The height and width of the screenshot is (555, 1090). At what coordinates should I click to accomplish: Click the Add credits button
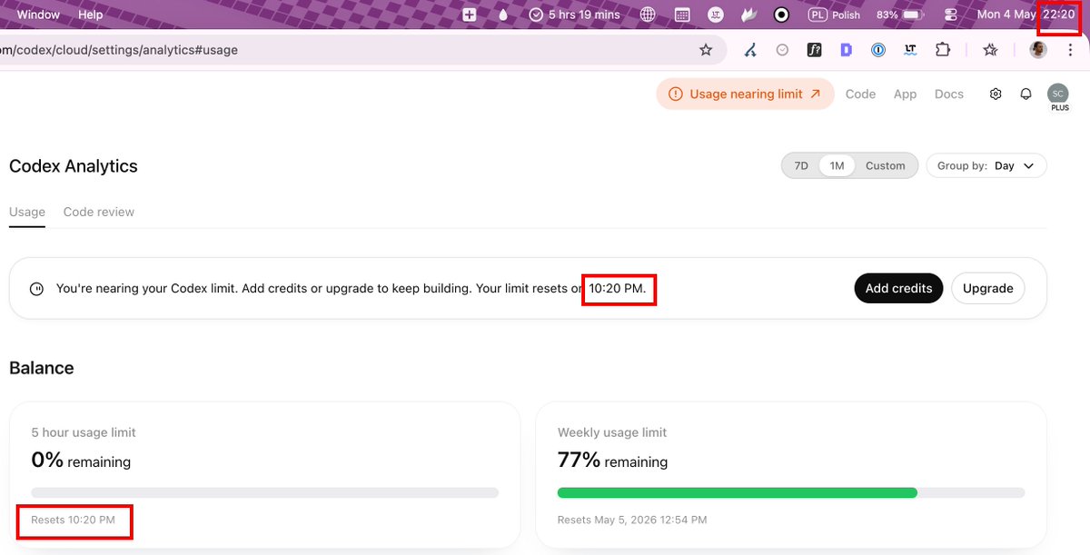898,288
